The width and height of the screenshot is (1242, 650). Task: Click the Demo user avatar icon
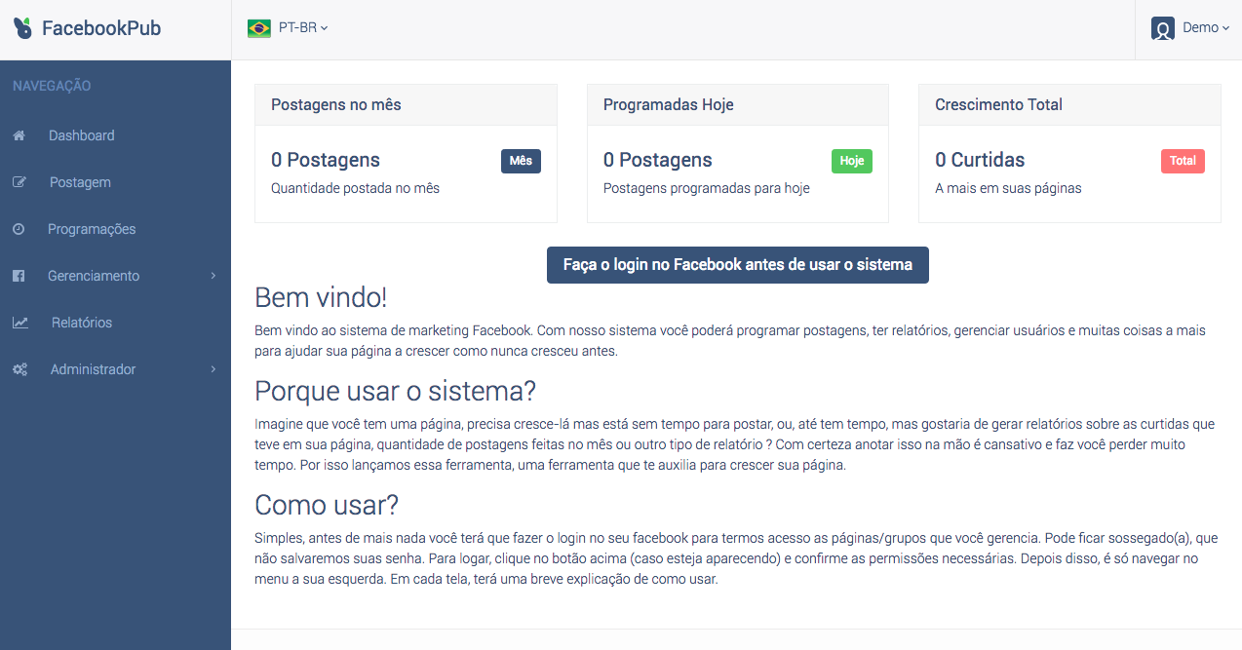pyautogui.click(x=1163, y=28)
